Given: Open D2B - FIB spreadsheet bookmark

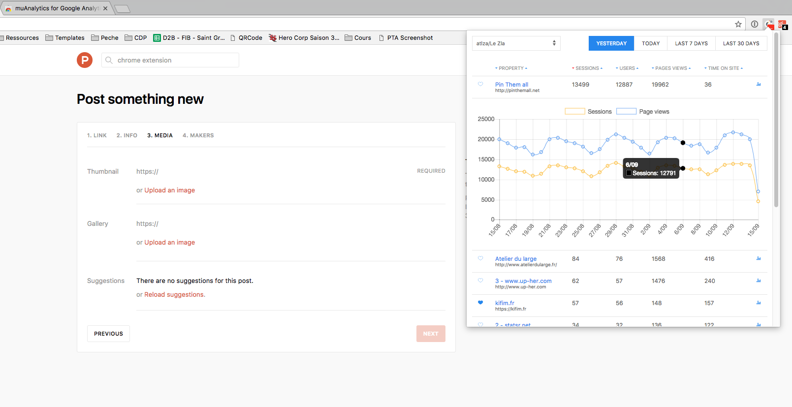Looking at the screenshot, I should (x=189, y=38).
